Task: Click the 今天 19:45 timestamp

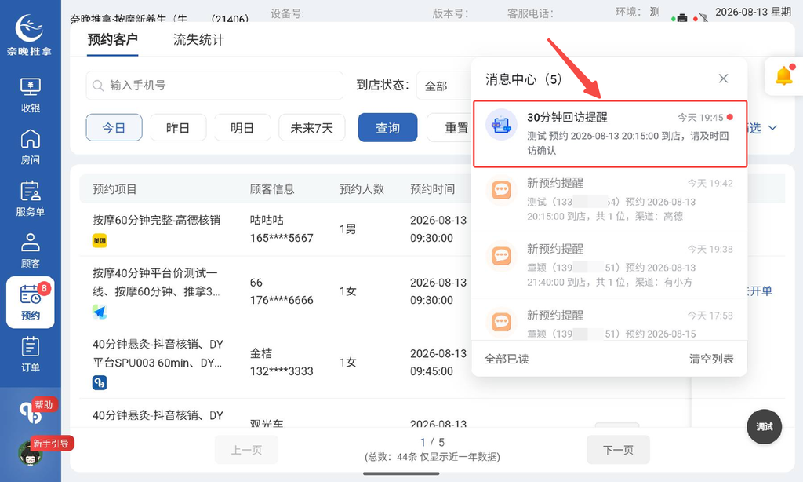Action: click(700, 118)
